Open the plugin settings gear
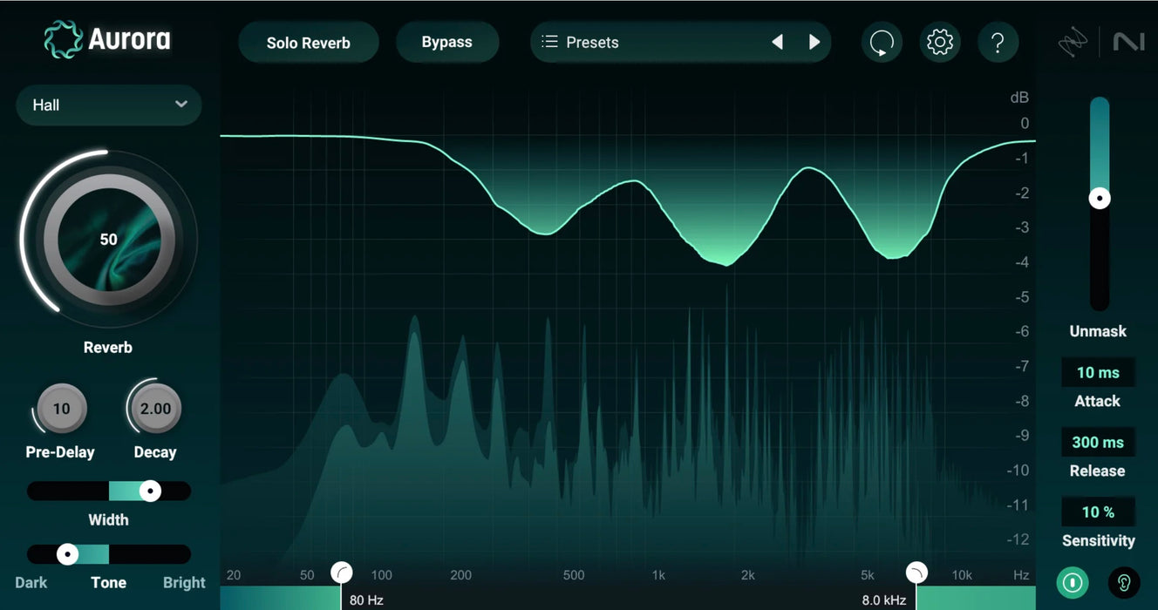Image resolution: width=1158 pixels, height=610 pixels. point(940,42)
